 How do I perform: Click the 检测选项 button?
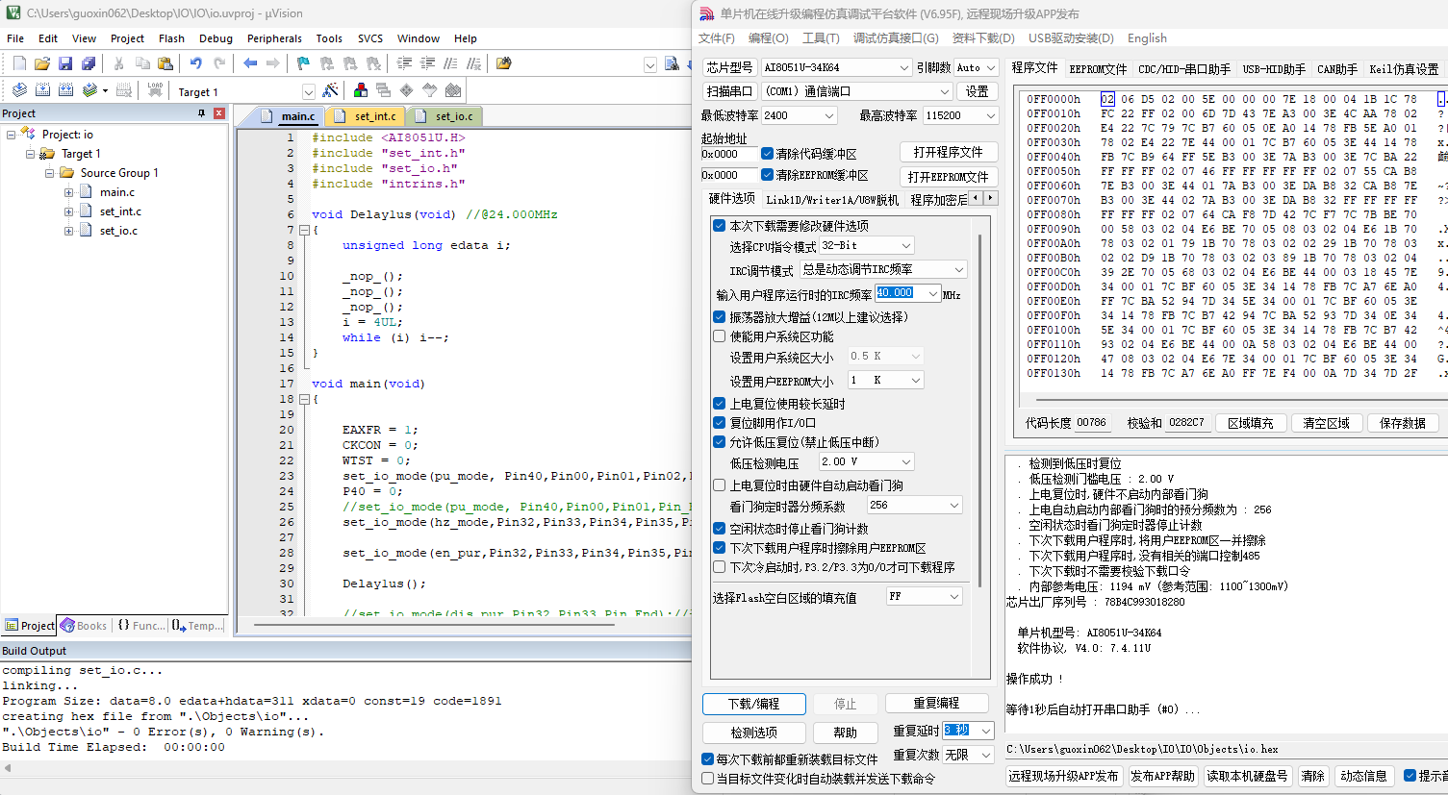point(754,733)
